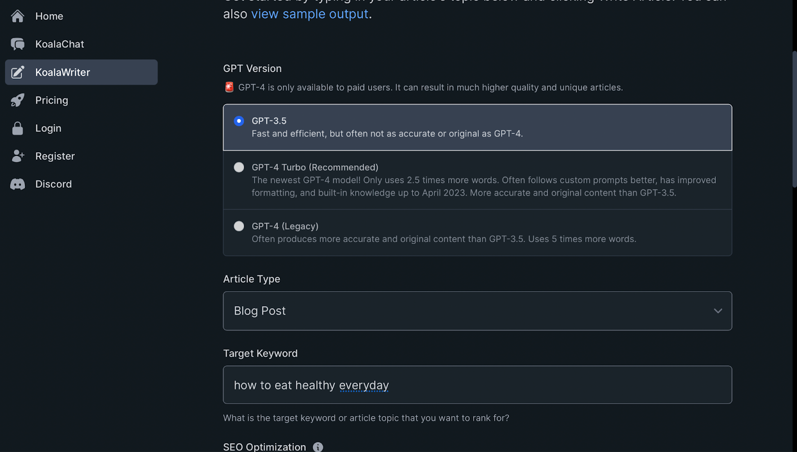The image size is (797, 452).
Task: Click the Discord logo icon
Action: click(17, 184)
